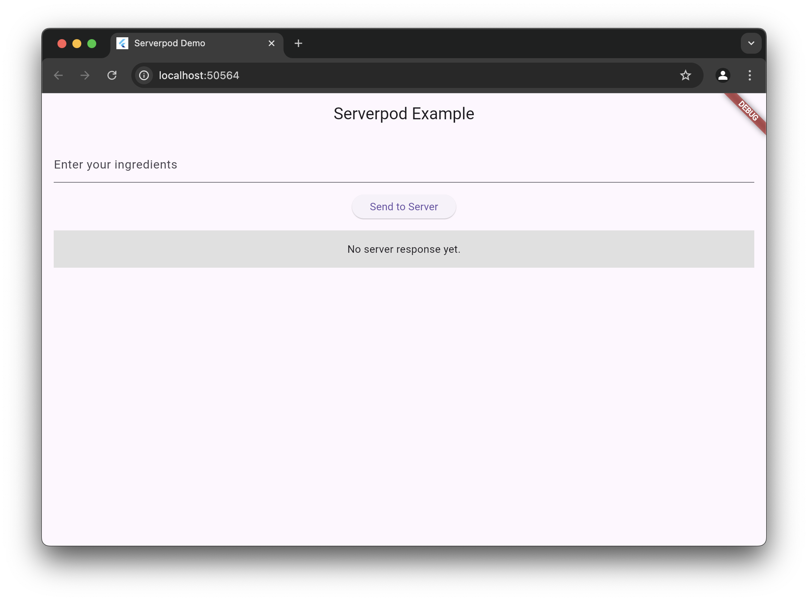Close the window with red button
808x601 pixels.
coord(62,44)
